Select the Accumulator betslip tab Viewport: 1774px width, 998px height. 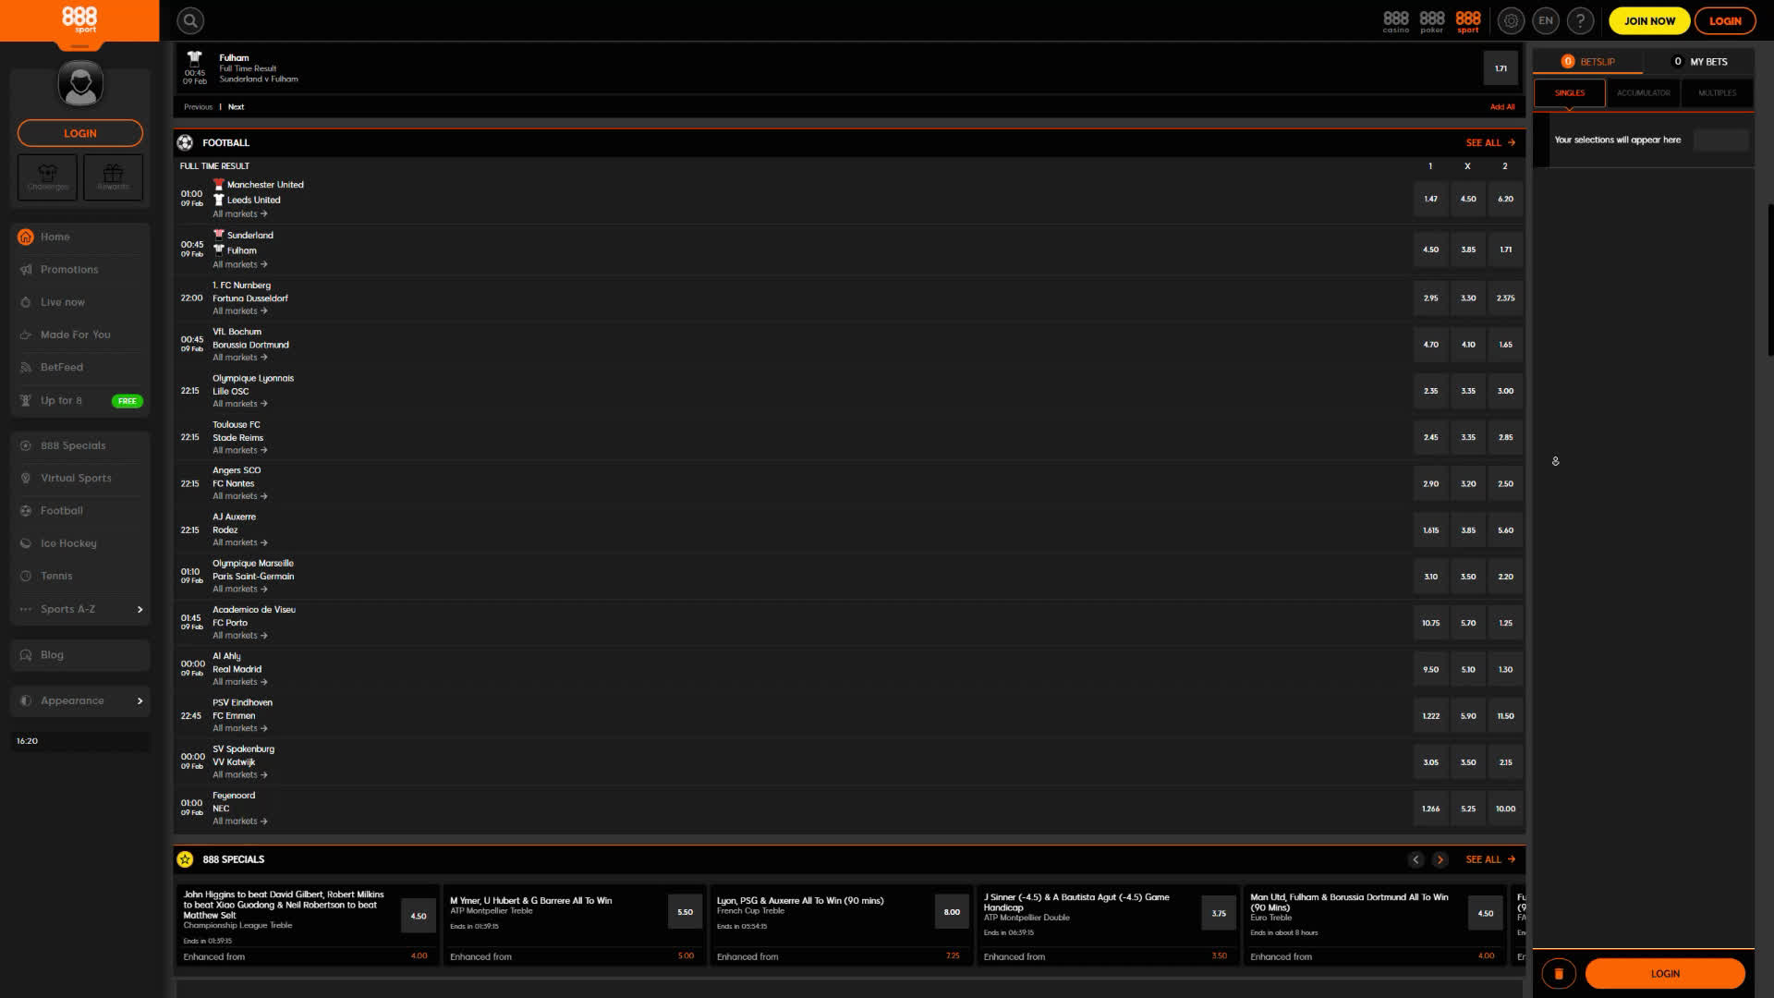tap(1643, 92)
